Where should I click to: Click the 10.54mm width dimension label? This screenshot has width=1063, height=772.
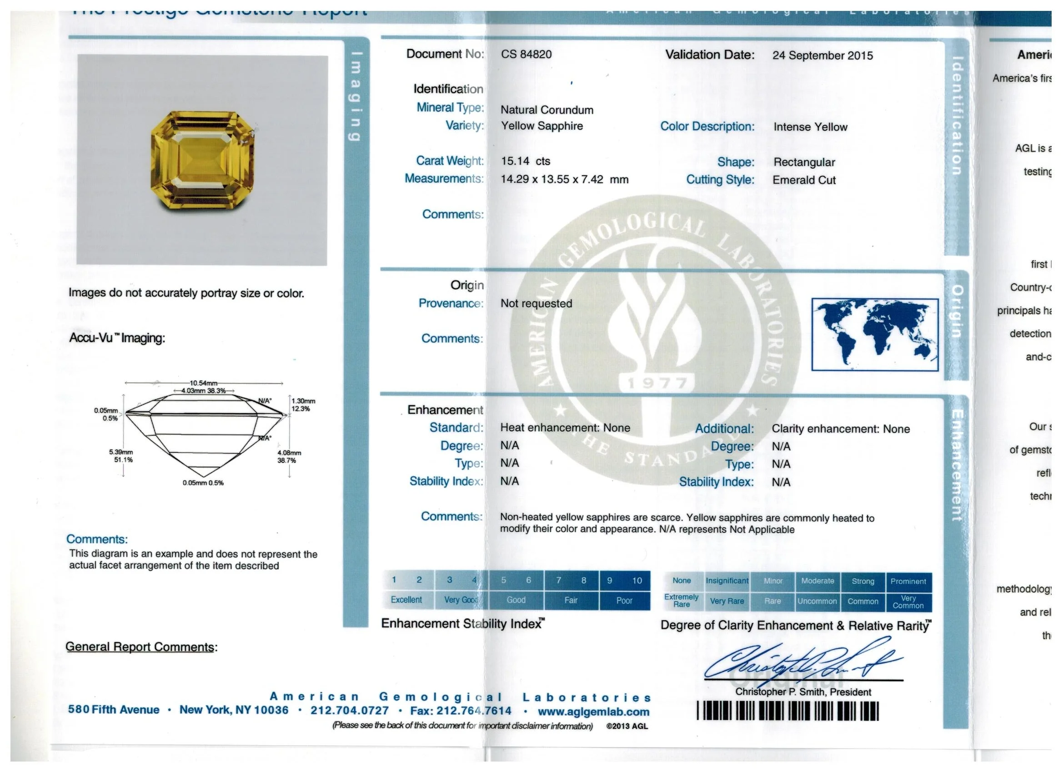203,383
